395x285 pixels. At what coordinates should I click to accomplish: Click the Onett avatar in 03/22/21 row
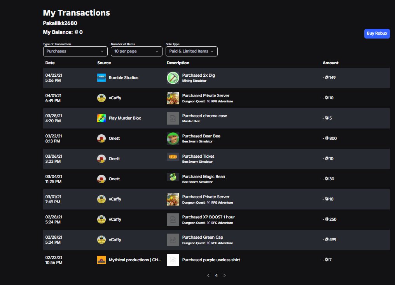tap(101, 139)
